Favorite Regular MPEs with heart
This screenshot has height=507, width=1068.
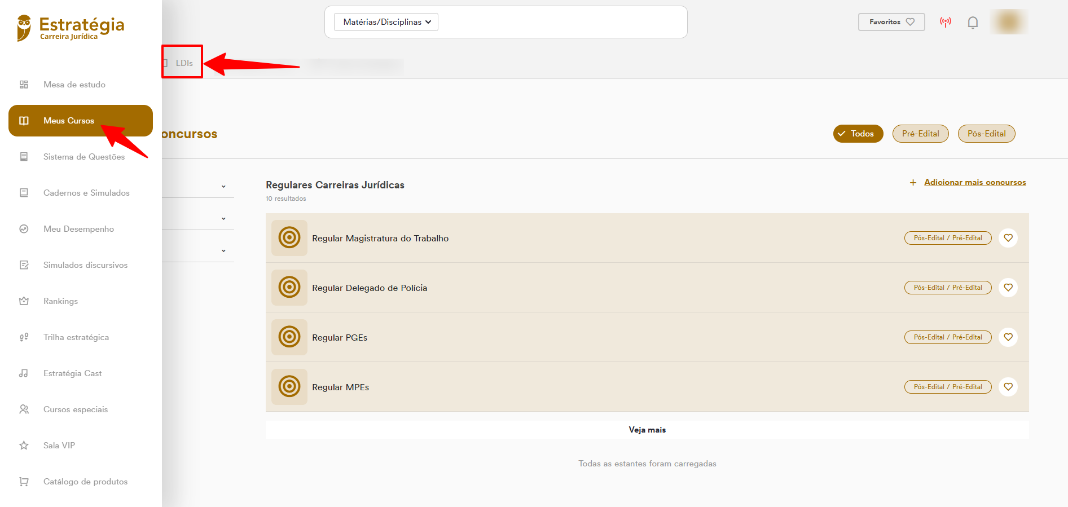(x=1008, y=387)
